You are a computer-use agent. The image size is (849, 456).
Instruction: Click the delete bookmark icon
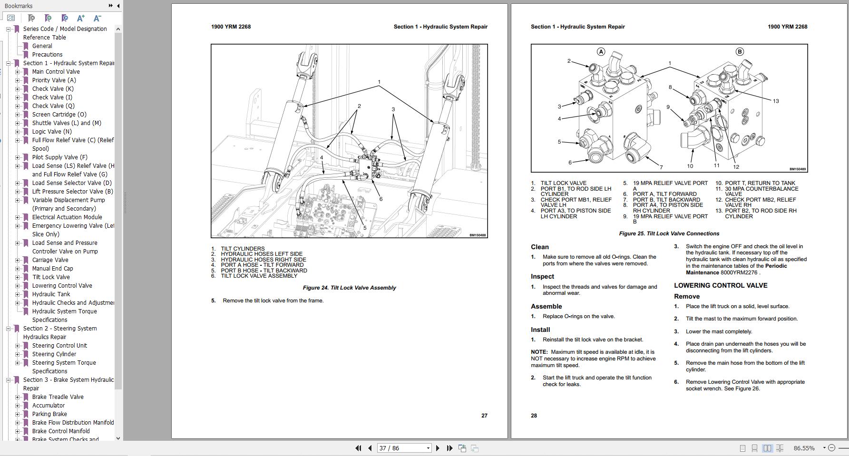coord(31,18)
